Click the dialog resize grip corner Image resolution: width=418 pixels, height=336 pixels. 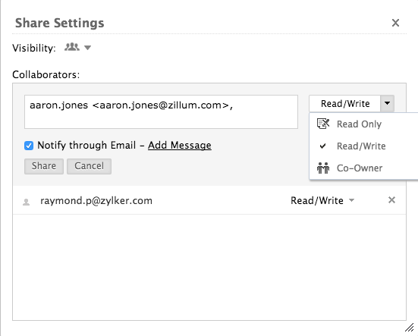pos(409,328)
